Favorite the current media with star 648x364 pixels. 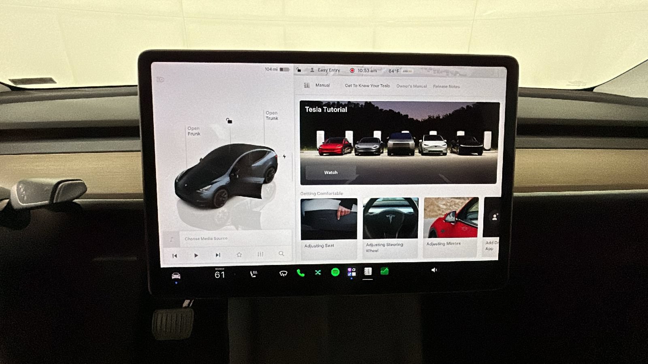coord(239,254)
